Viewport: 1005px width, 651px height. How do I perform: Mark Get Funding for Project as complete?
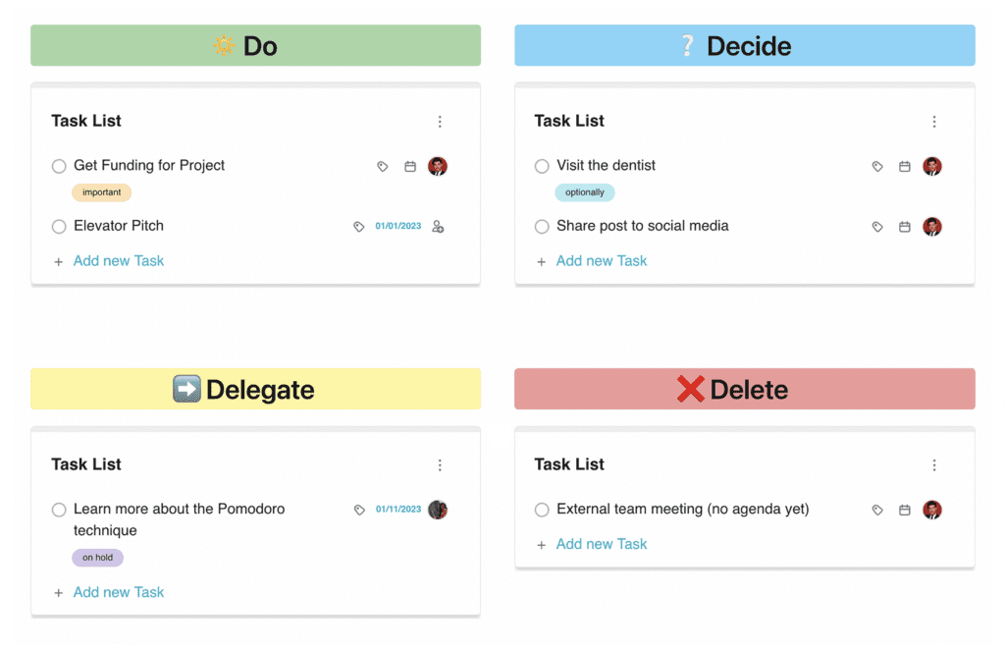(59, 167)
